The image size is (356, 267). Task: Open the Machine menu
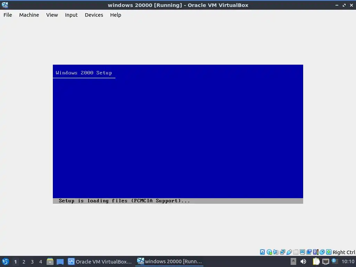[x=29, y=15]
